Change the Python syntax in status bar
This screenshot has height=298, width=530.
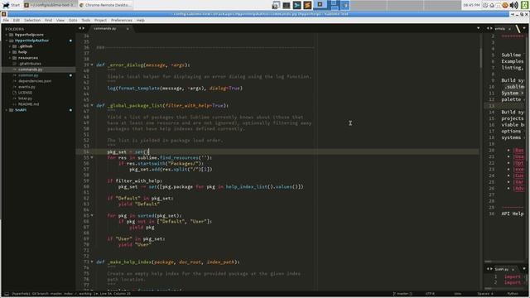[513, 294]
